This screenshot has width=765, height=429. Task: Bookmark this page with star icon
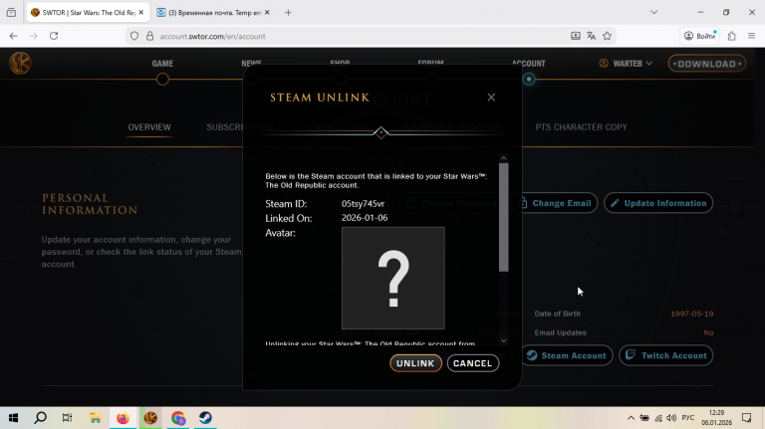(x=607, y=36)
